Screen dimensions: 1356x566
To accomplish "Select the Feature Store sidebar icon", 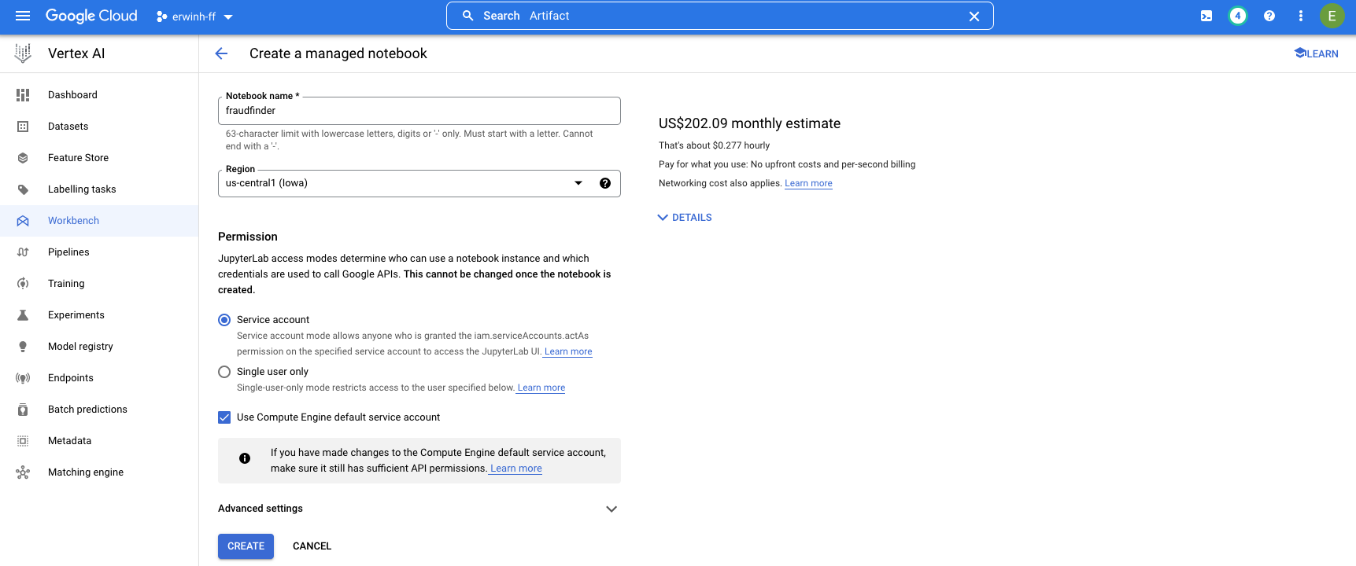I will tap(23, 157).
